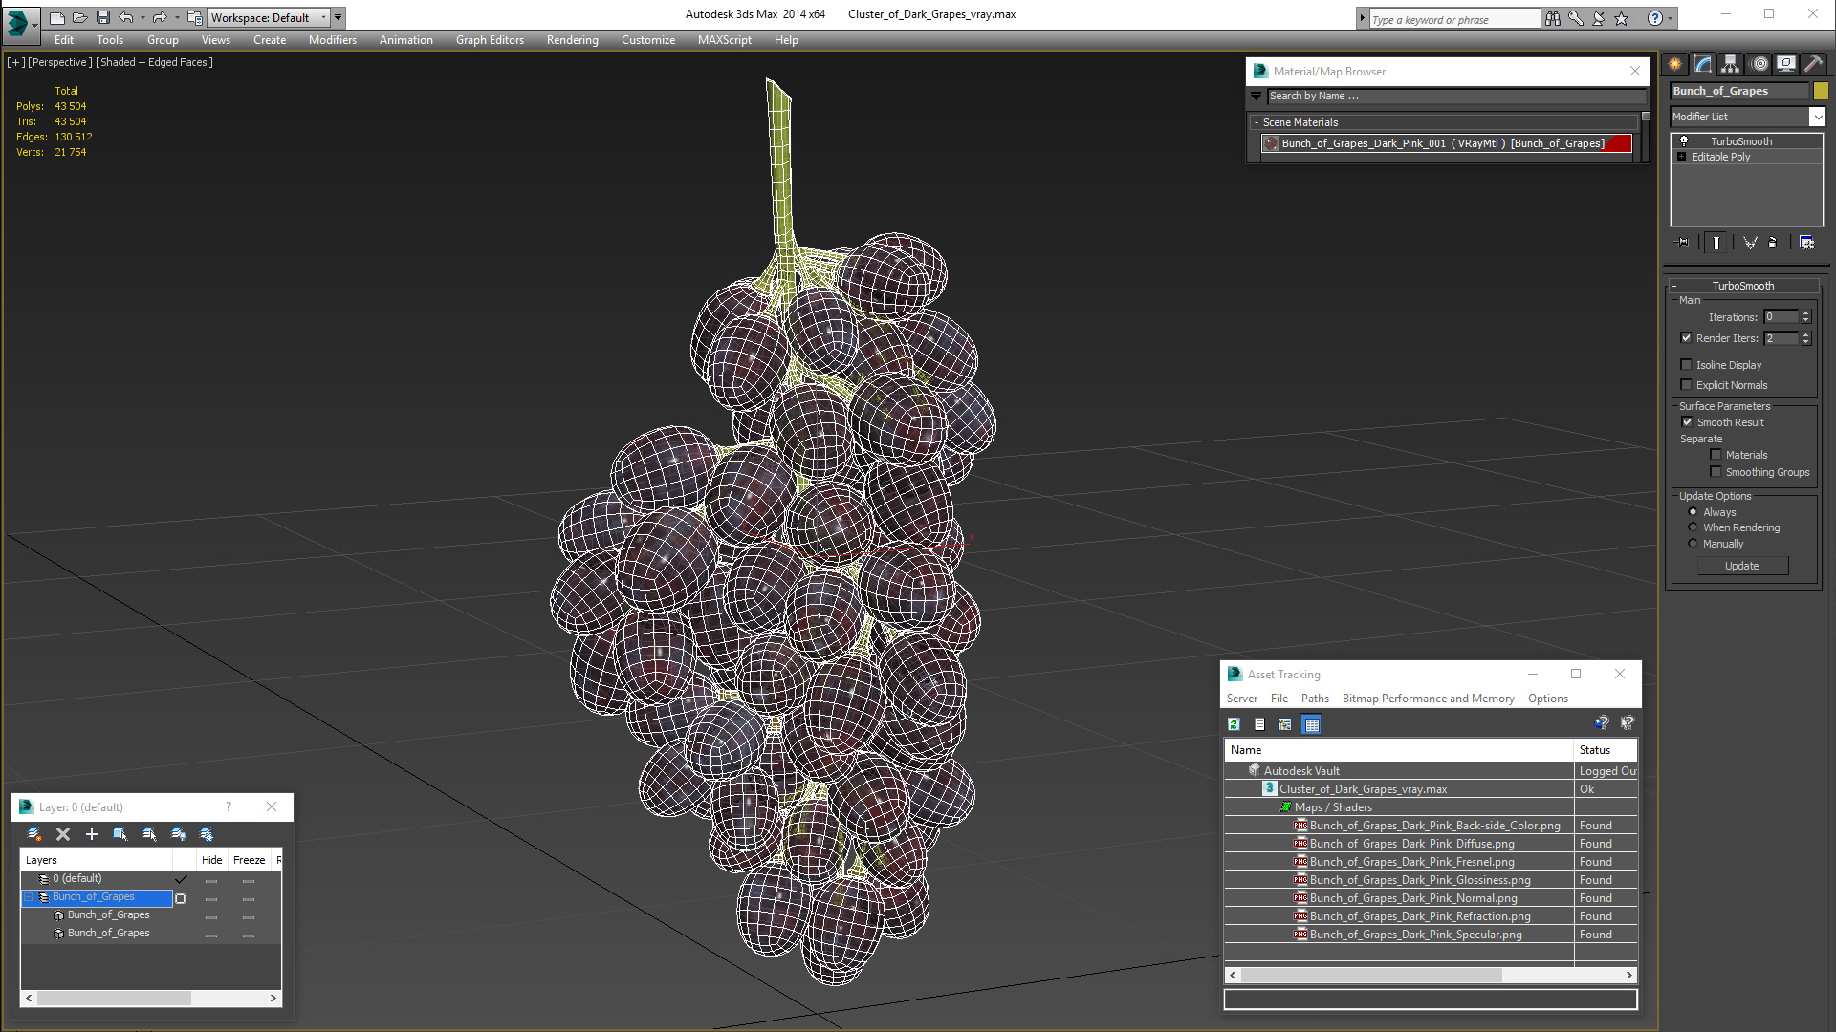Select Bunch_of_Grapes_Dark_Pink_001 material entry

tap(1447, 143)
